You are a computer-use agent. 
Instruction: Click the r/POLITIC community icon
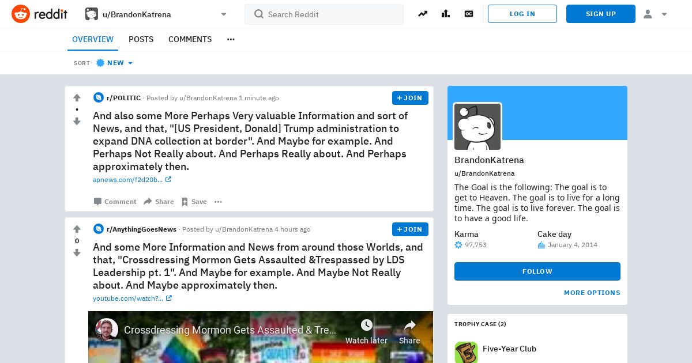pos(99,98)
